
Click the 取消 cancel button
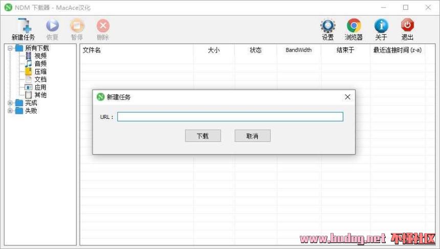point(253,136)
